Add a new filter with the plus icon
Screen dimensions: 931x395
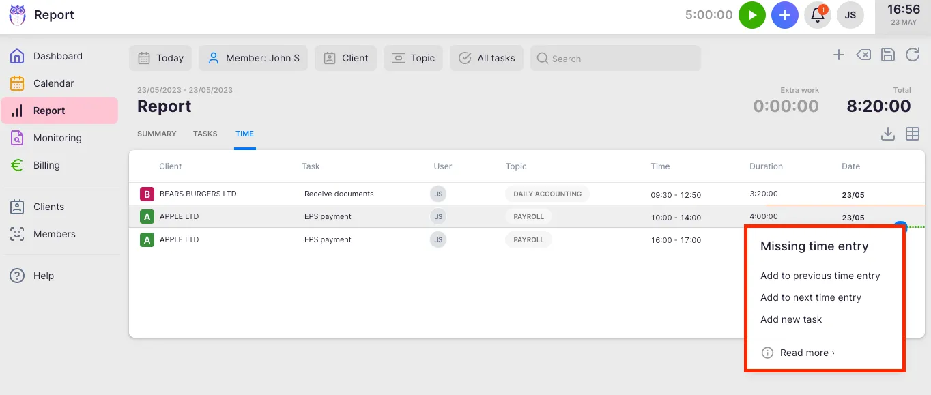click(x=838, y=55)
